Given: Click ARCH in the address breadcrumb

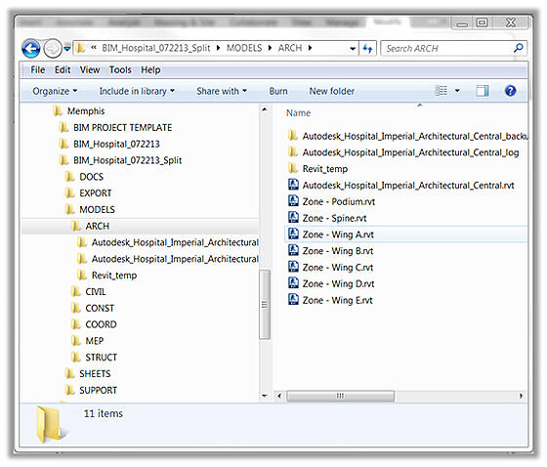Looking at the screenshot, I should pyautogui.click(x=290, y=48).
